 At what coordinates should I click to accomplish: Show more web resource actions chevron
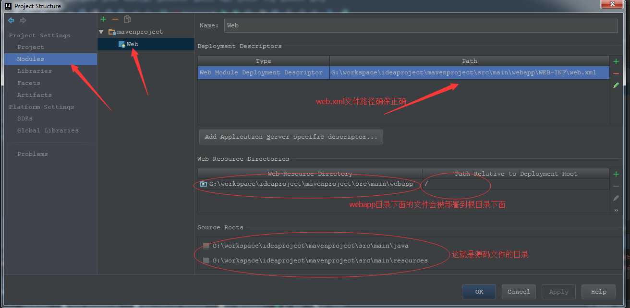(616, 210)
